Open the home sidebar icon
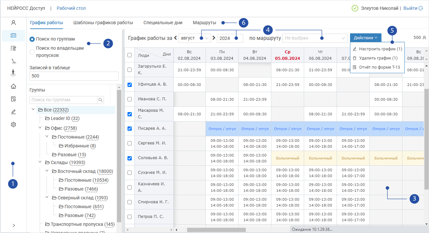The height and width of the screenshot is (233, 429). coord(13,87)
